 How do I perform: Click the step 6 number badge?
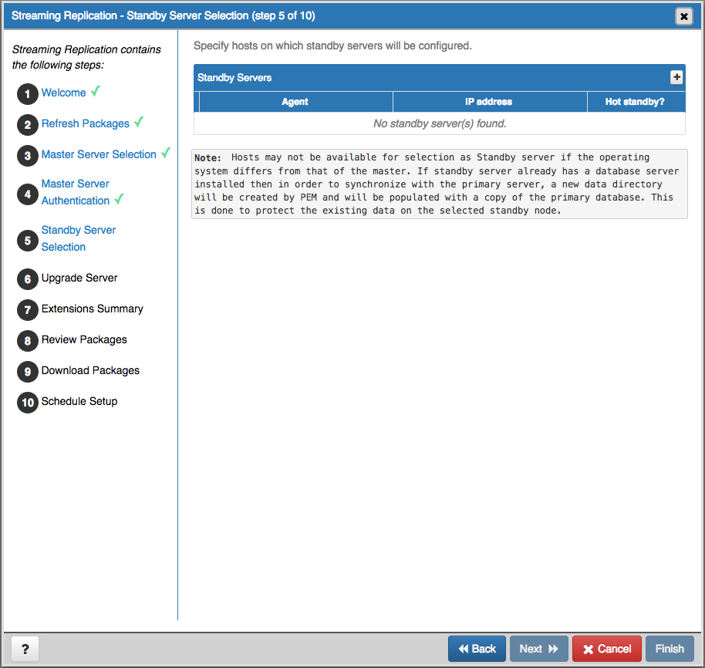coord(28,279)
